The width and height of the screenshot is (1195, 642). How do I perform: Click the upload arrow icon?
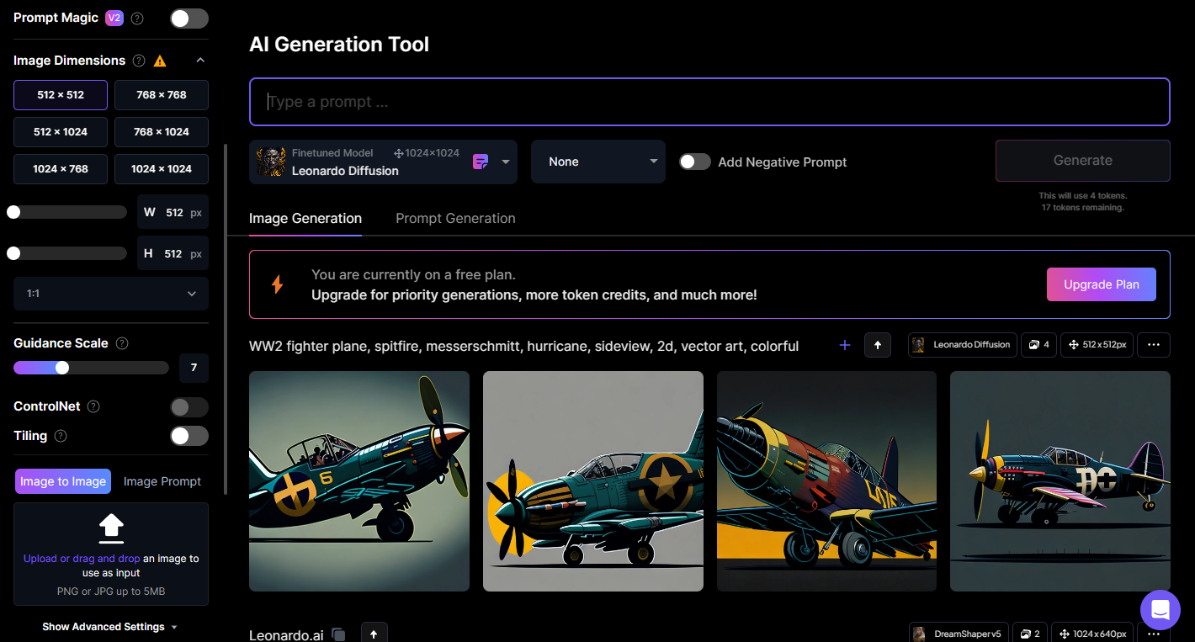[x=111, y=528]
